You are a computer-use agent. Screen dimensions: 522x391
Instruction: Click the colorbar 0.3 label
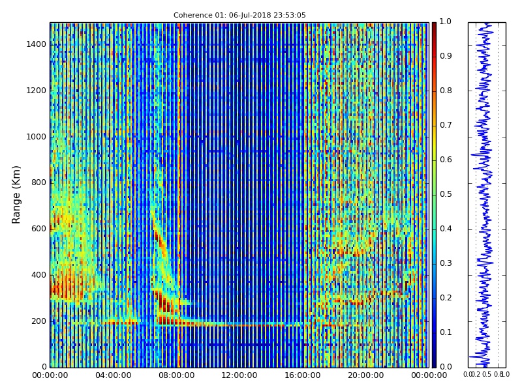point(446,263)
